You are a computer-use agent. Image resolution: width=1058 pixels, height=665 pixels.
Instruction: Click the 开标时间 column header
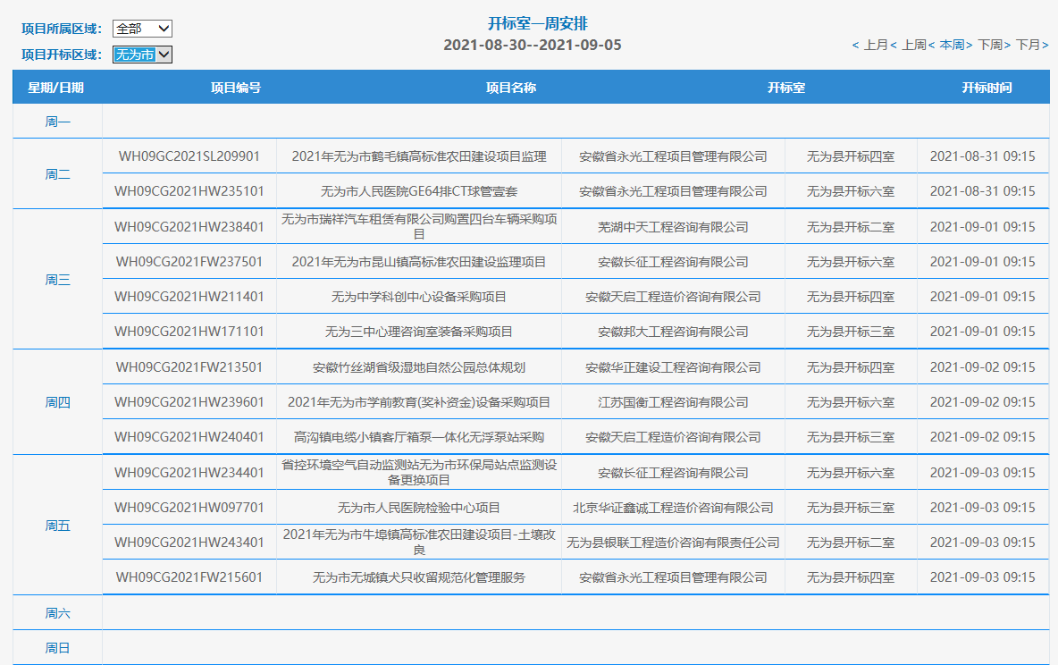click(x=987, y=88)
